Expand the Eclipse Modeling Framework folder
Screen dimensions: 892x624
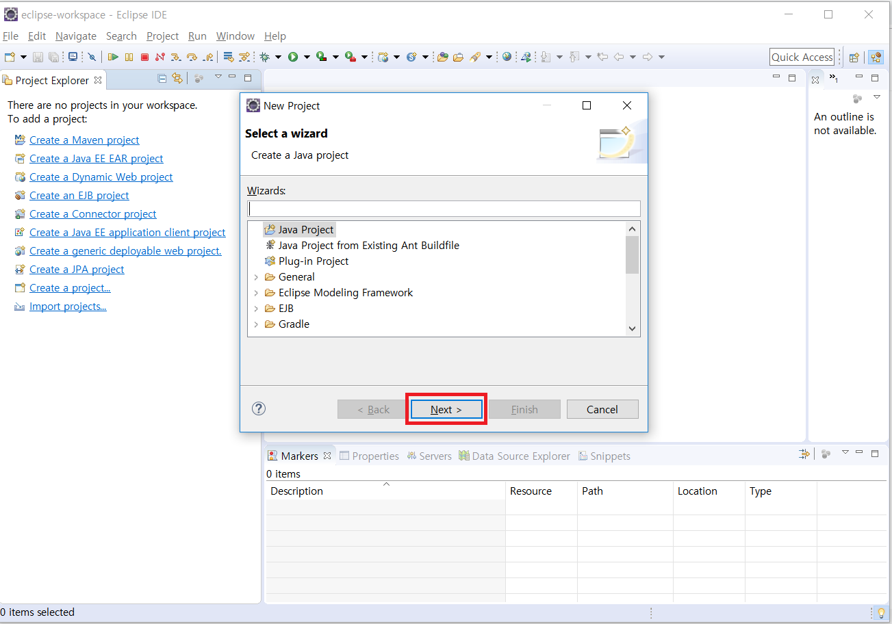pos(256,293)
